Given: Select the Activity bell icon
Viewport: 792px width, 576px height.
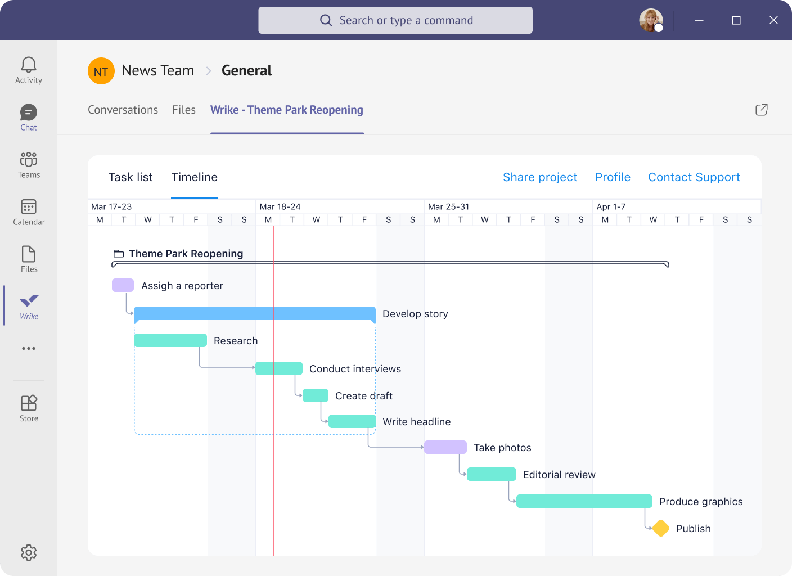Looking at the screenshot, I should pos(28,69).
